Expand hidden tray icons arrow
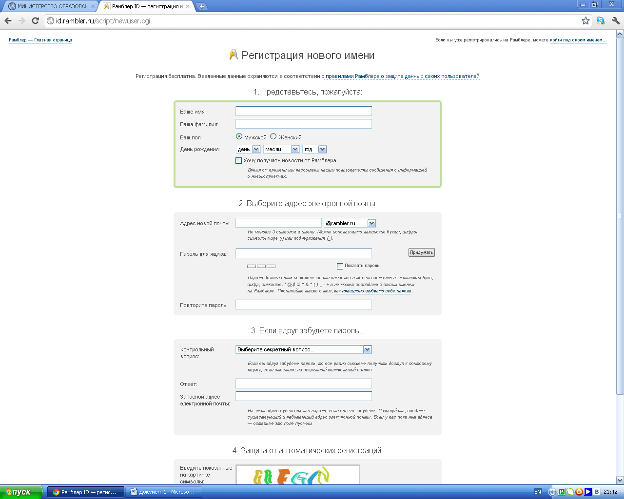 (552, 492)
